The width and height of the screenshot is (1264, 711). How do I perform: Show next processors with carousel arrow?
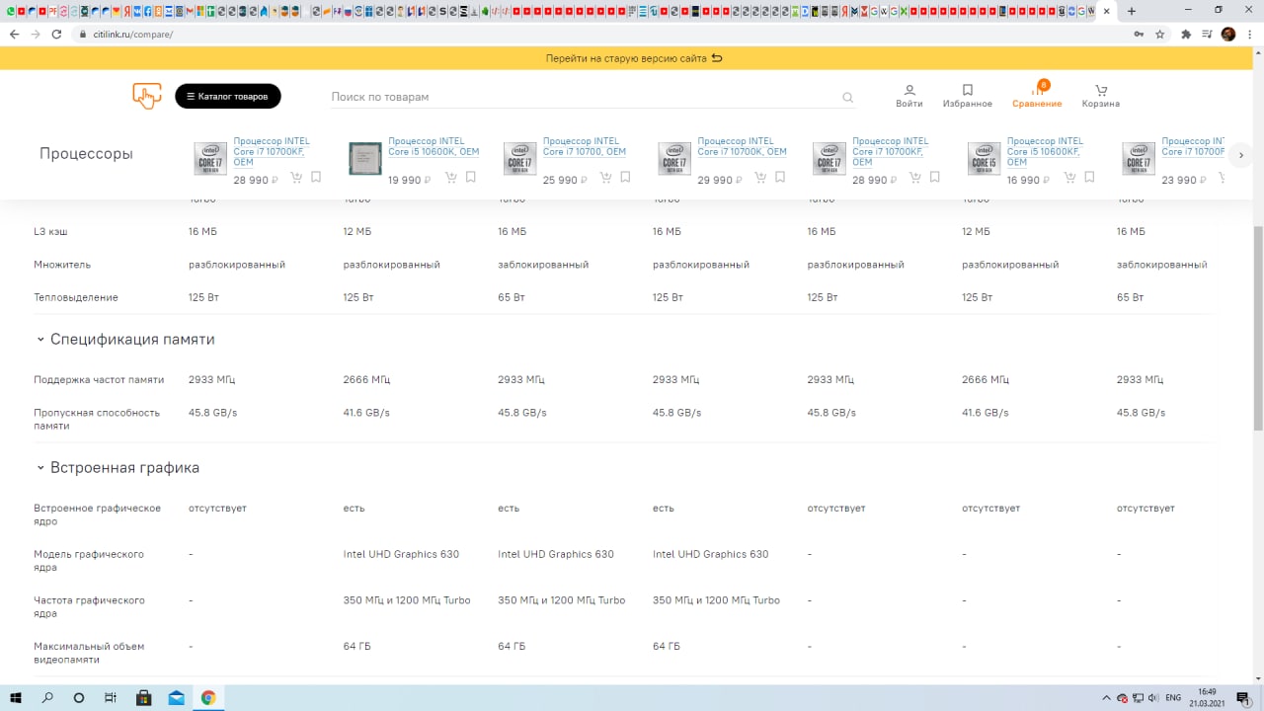[1241, 155]
